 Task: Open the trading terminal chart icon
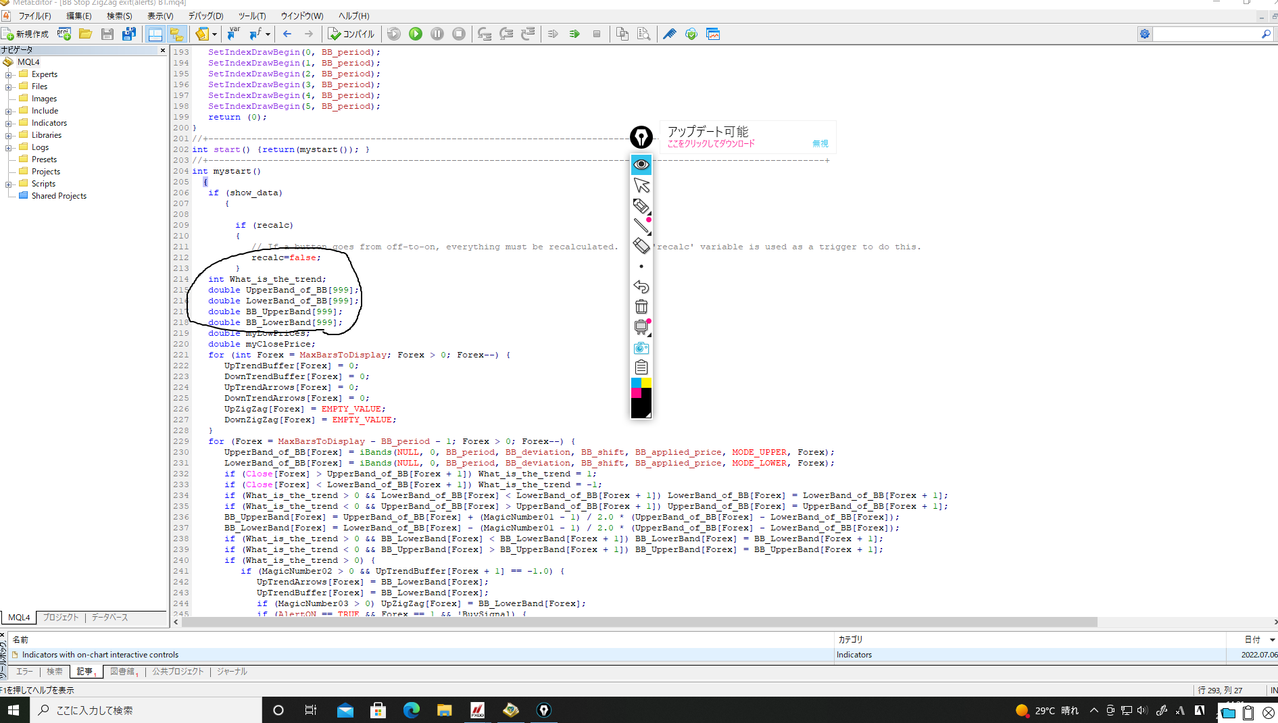(x=713, y=34)
